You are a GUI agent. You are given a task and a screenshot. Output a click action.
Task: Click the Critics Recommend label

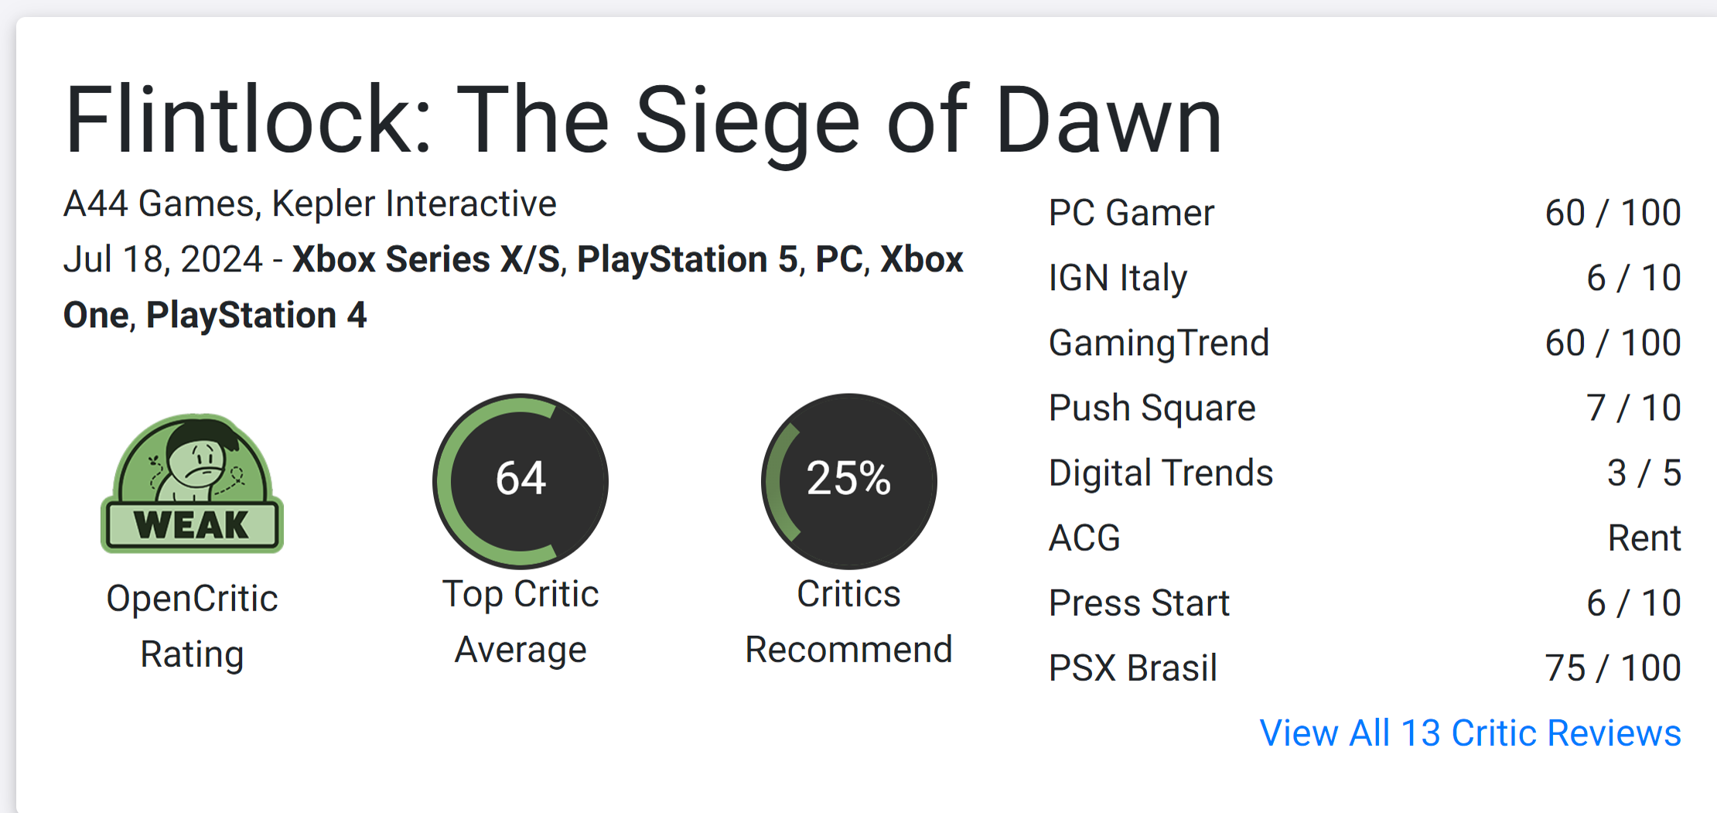(x=848, y=622)
